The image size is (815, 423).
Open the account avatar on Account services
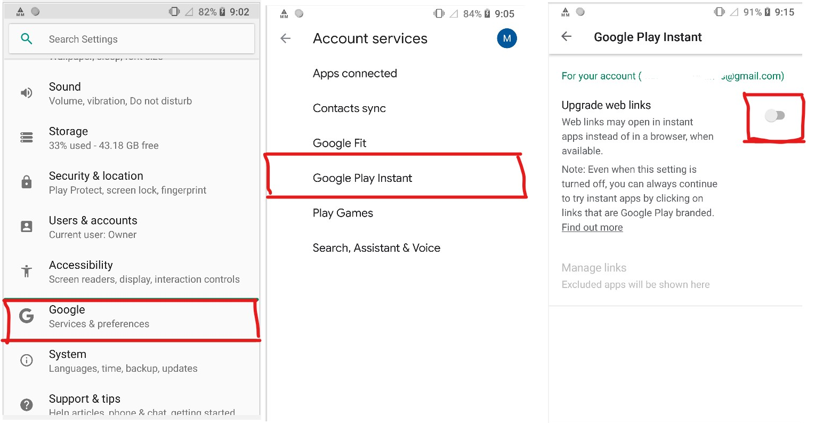click(x=507, y=38)
